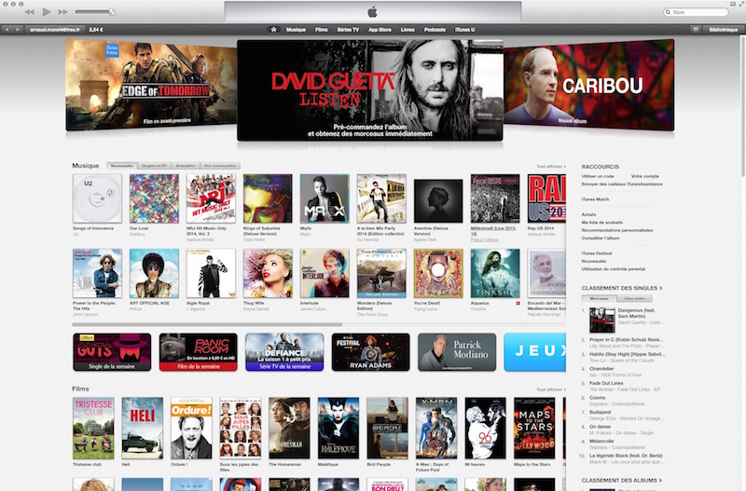Click the Bibliothèque button
This screenshot has width=746, height=491.
coord(724,30)
